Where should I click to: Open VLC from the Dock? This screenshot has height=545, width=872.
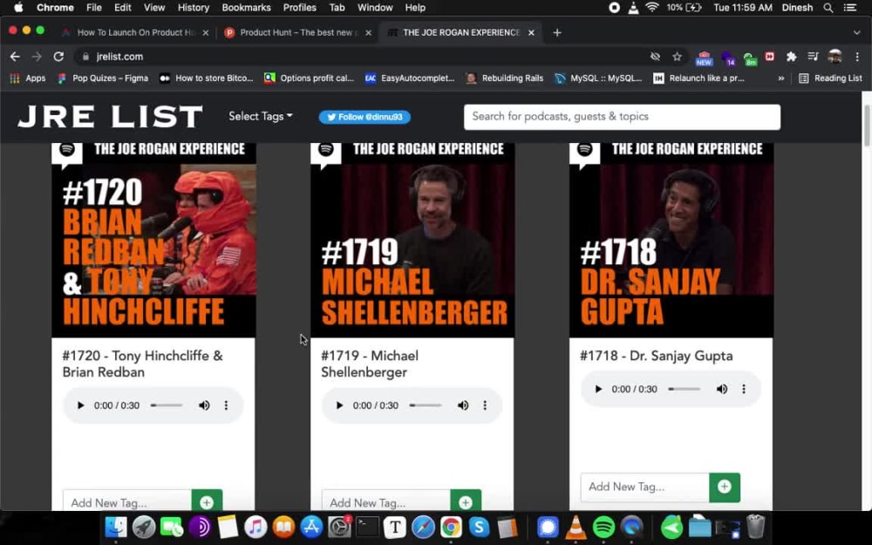(576, 527)
